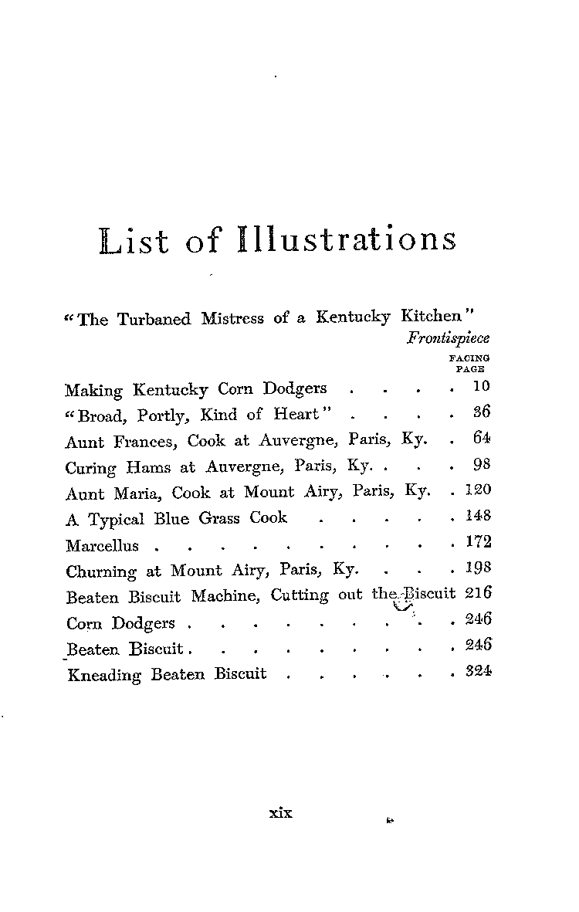Select the "Curing Hams at Auvergne" entry

219,467
